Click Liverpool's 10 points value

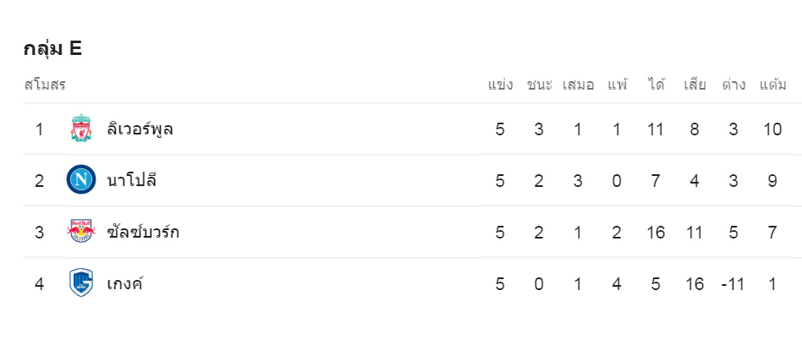coord(773,129)
